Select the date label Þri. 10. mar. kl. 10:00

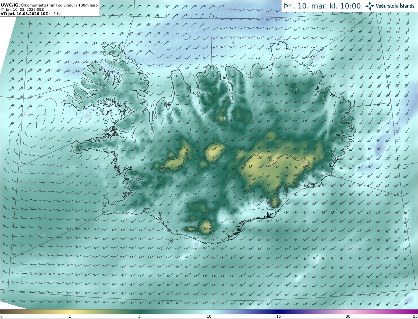[x=322, y=6]
